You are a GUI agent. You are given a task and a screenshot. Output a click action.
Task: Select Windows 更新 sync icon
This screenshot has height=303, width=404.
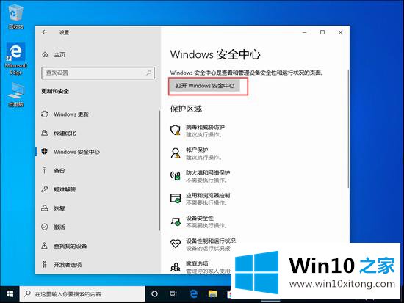pos(45,114)
